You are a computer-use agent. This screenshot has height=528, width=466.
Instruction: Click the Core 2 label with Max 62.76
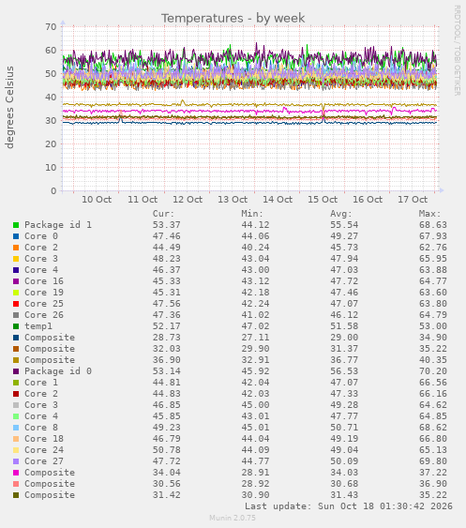41,248
